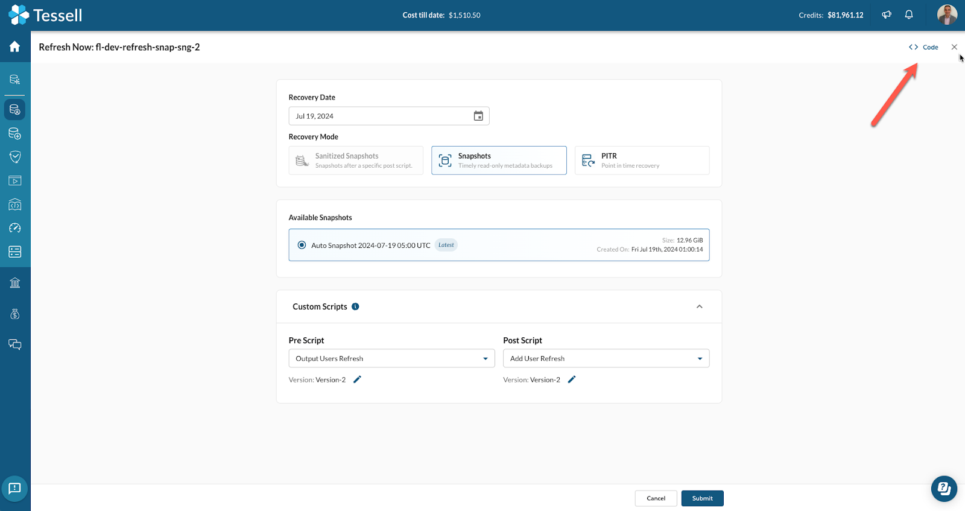Submit the refresh request
The image size is (965, 511).
tap(703, 498)
